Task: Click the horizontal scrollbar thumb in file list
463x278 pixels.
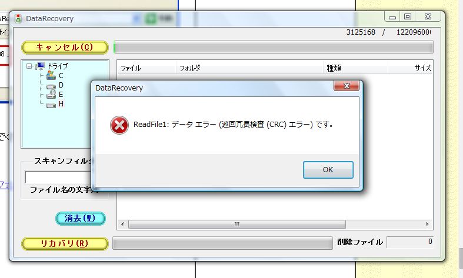Action: (x=237, y=225)
